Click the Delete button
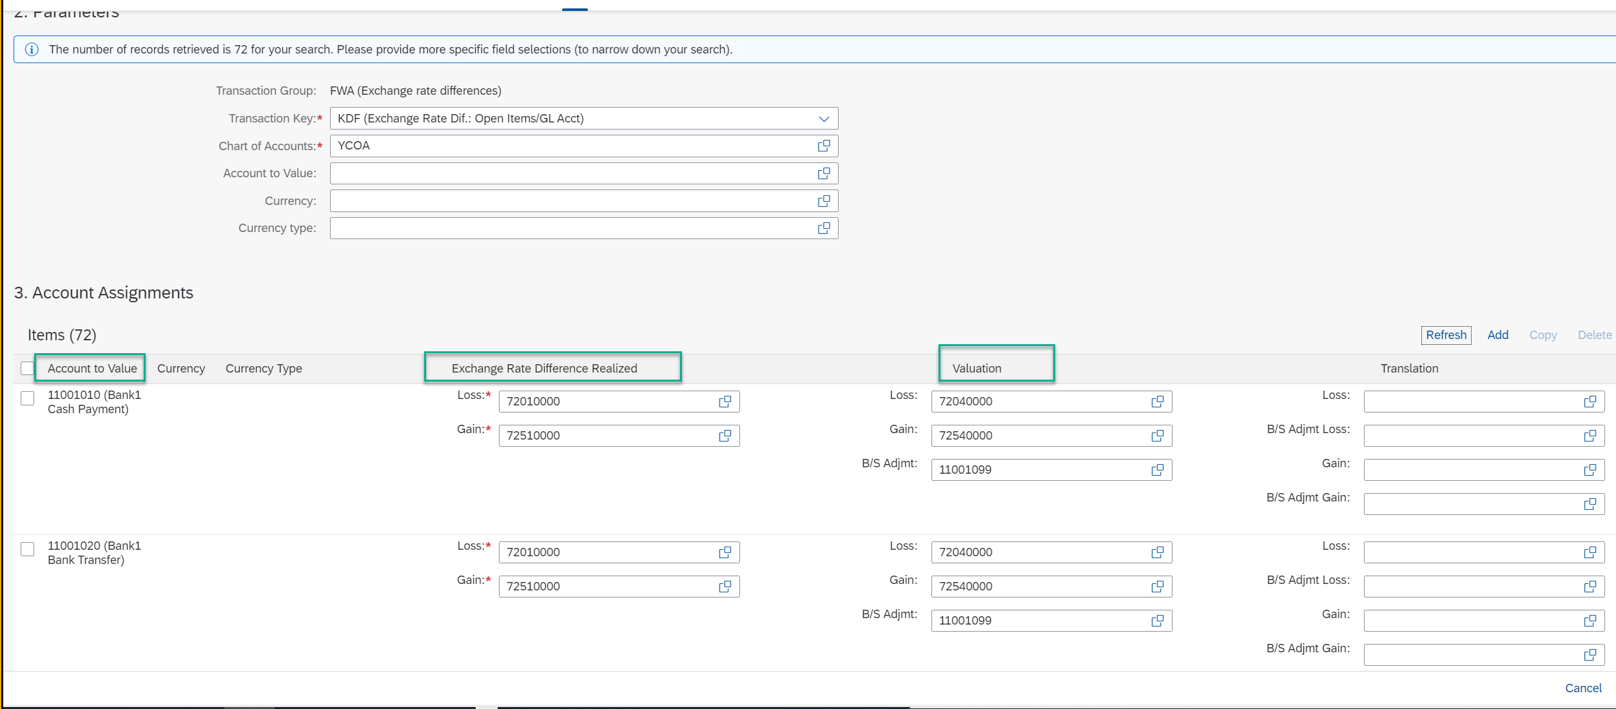This screenshot has width=1616, height=709. [x=1594, y=335]
